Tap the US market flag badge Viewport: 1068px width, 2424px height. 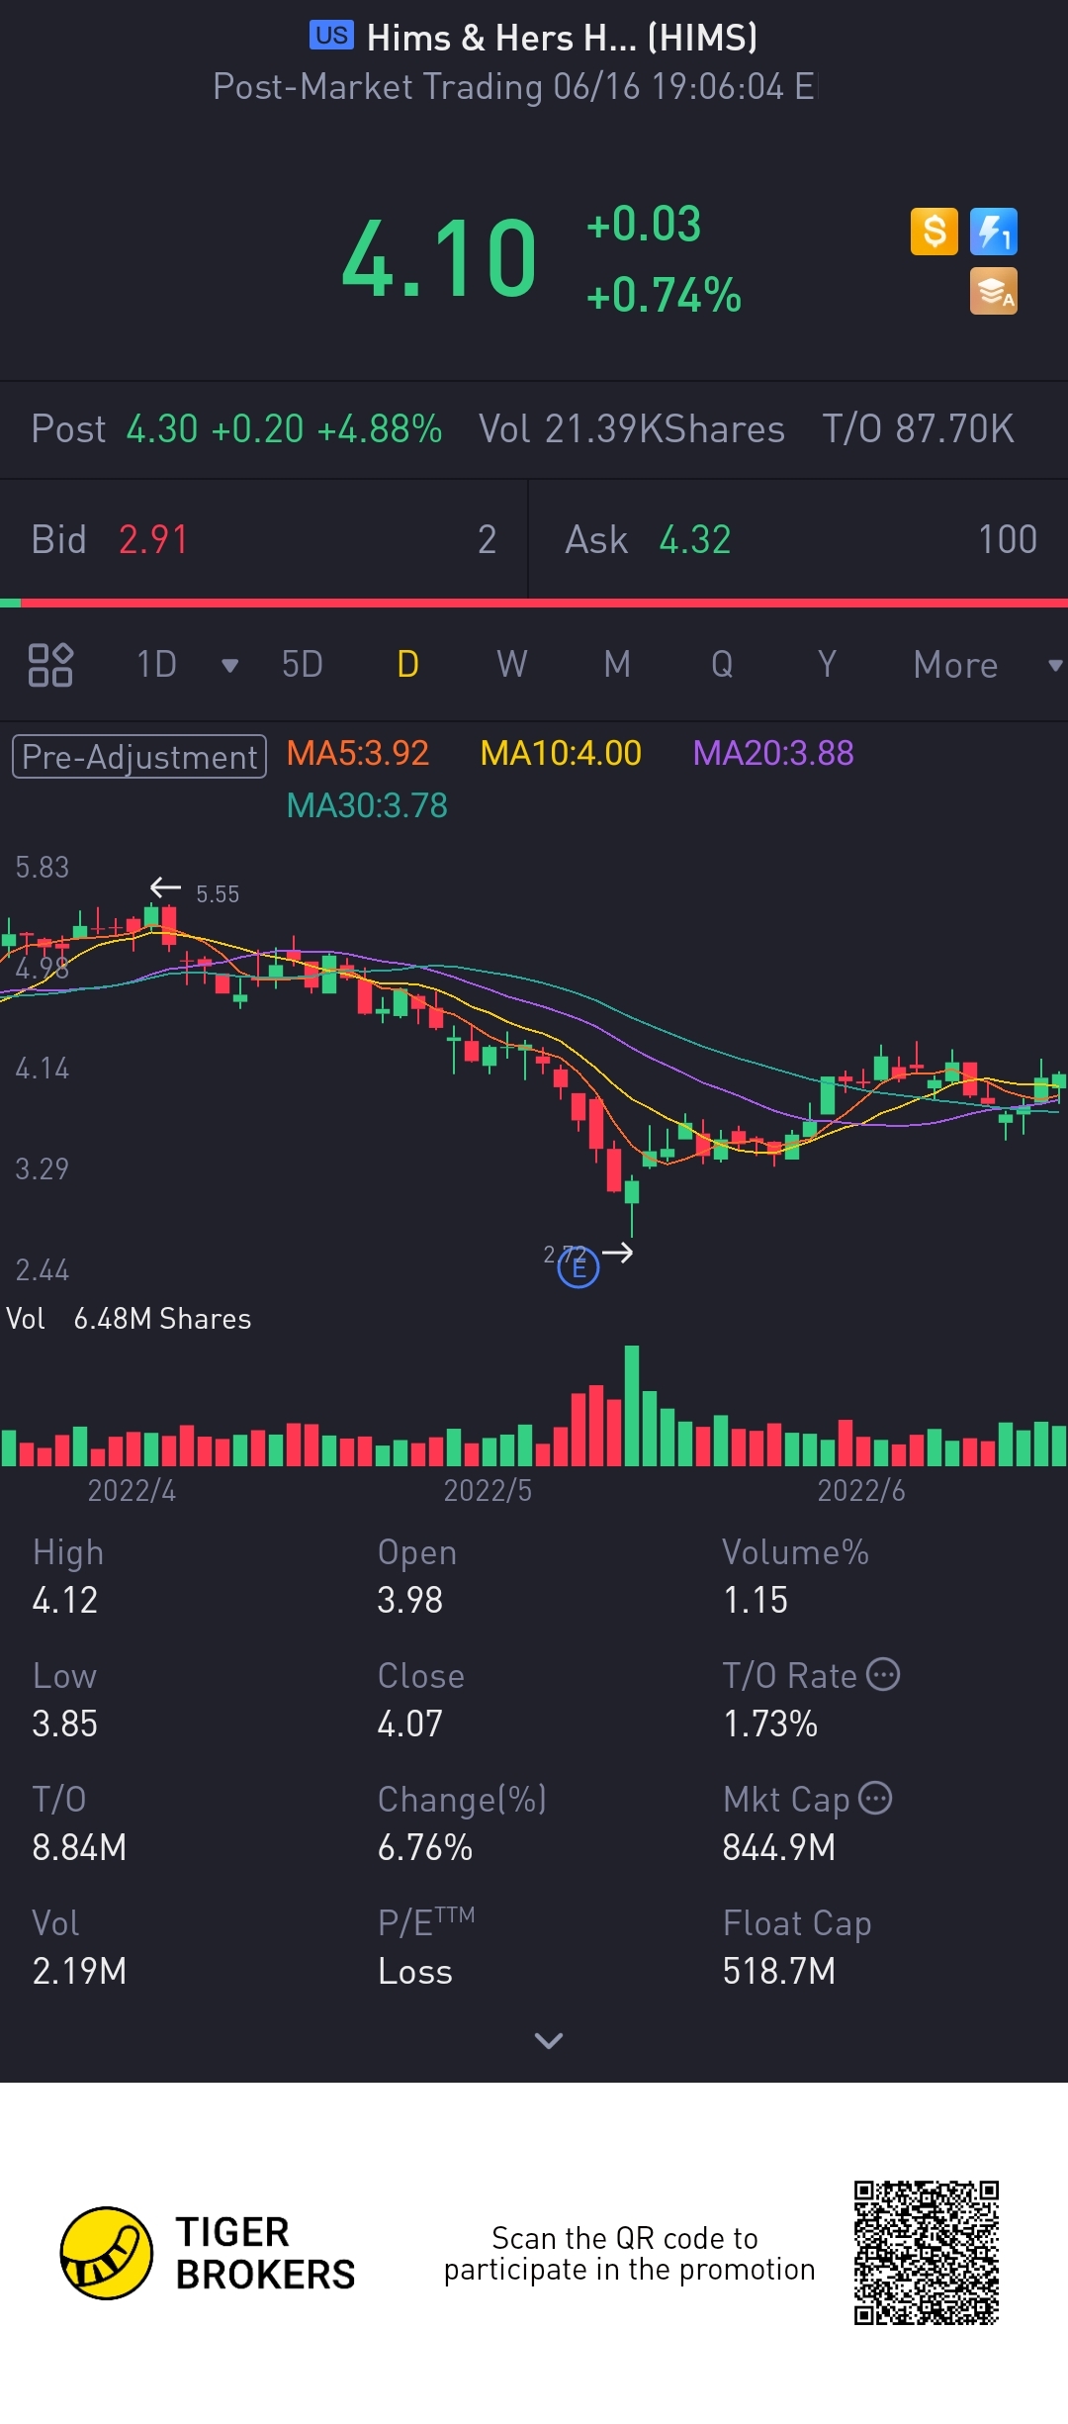point(331,36)
